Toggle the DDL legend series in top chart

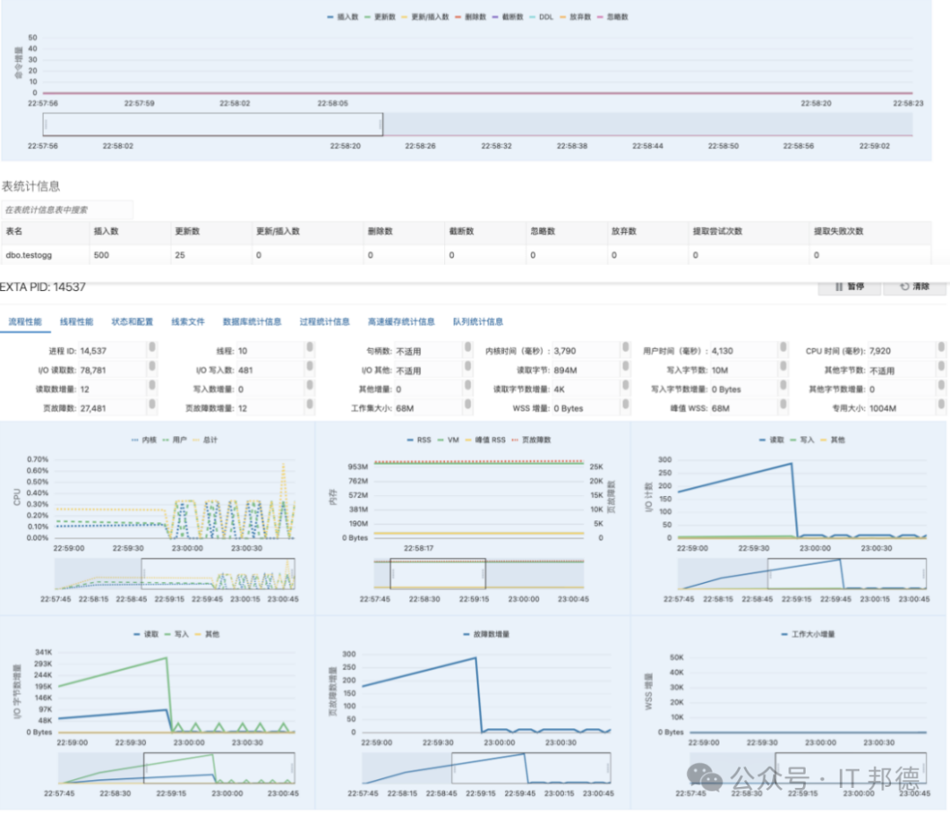click(544, 17)
